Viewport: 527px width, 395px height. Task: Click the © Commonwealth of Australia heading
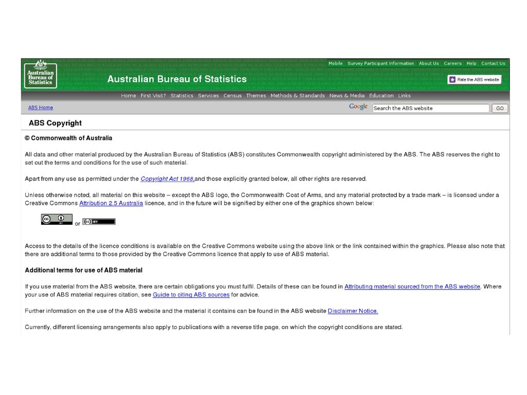coord(68,138)
